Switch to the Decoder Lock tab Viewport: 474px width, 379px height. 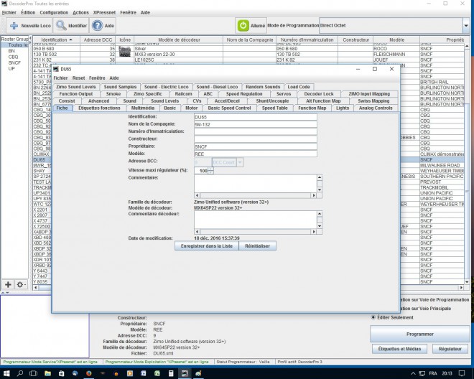point(319,94)
